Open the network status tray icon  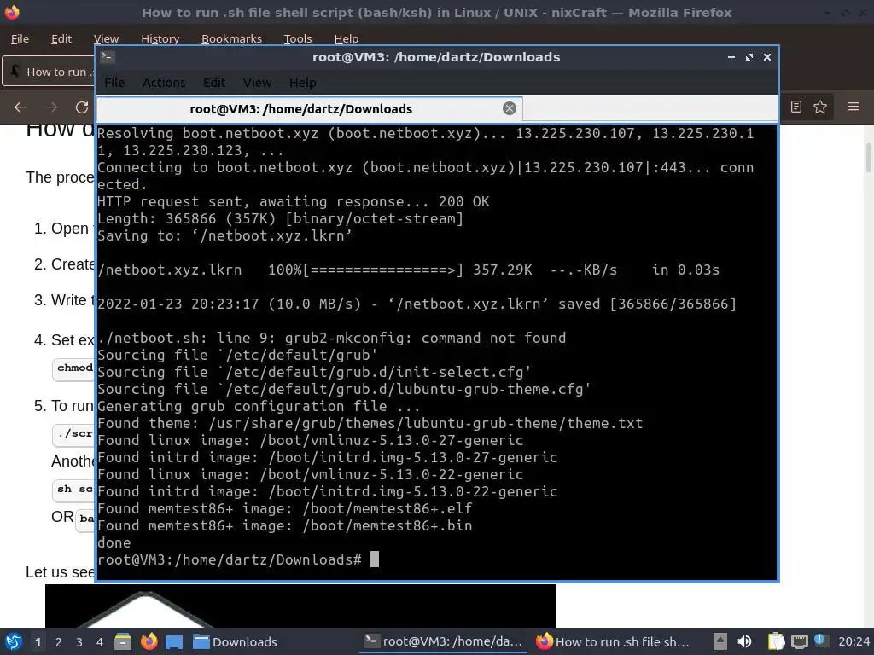(799, 641)
